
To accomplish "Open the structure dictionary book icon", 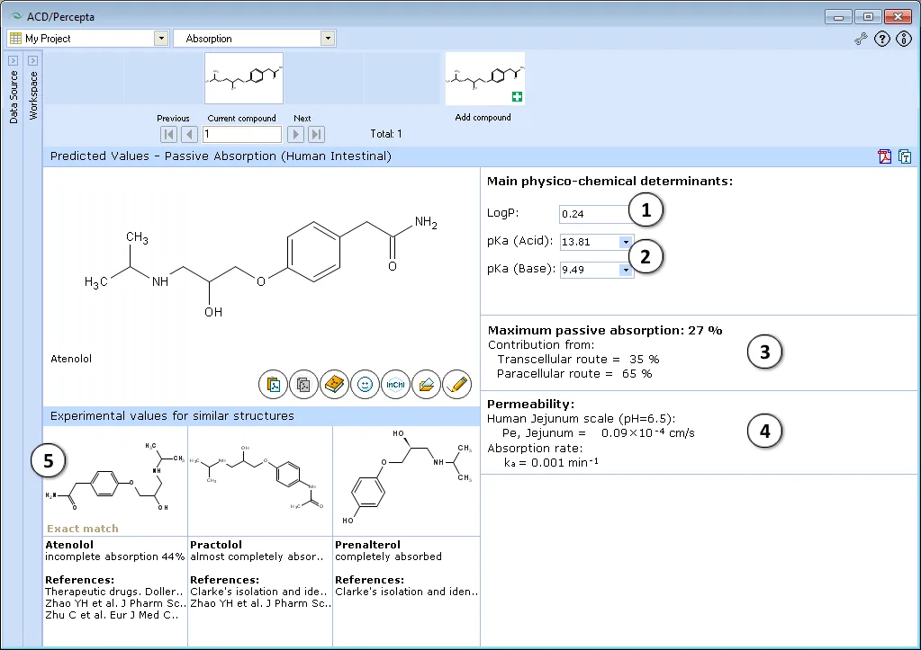I will click(334, 385).
